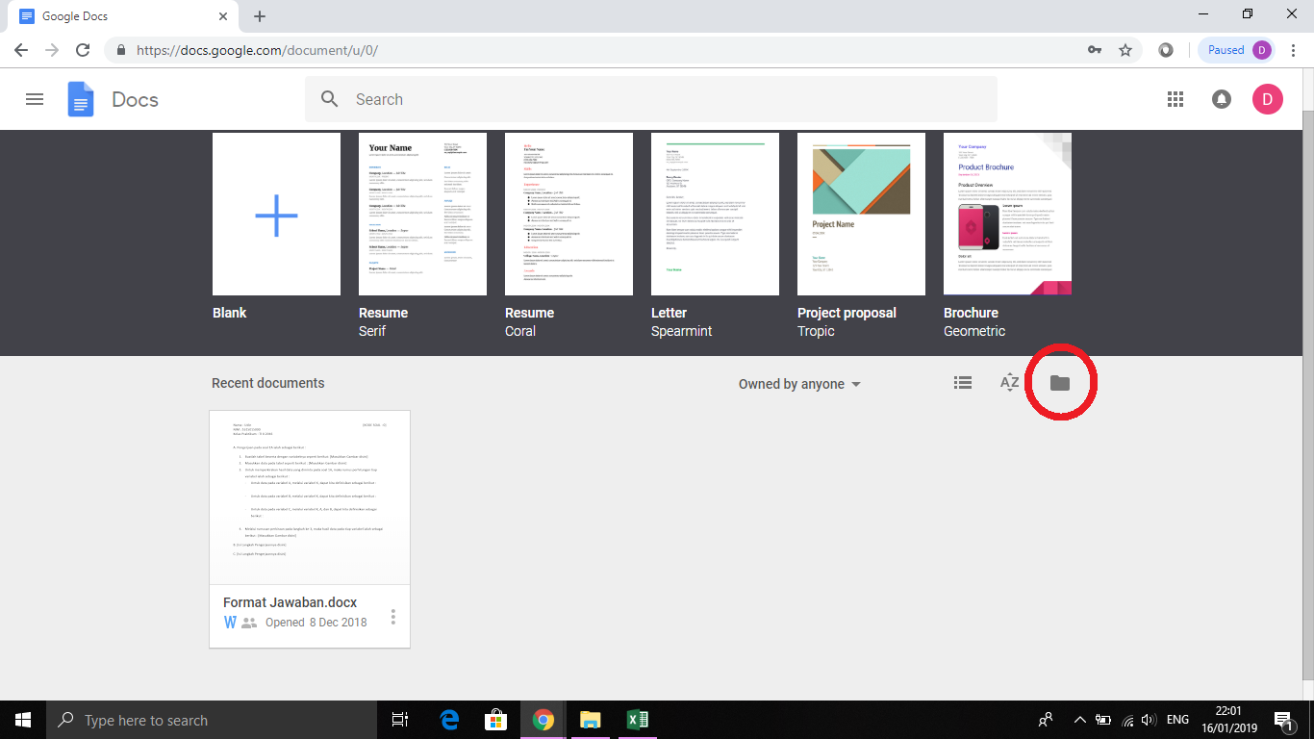The height and width of the screenshot is (739, 1314).
Task: Click the ENG language indicator
Action: coord(1177,720)
